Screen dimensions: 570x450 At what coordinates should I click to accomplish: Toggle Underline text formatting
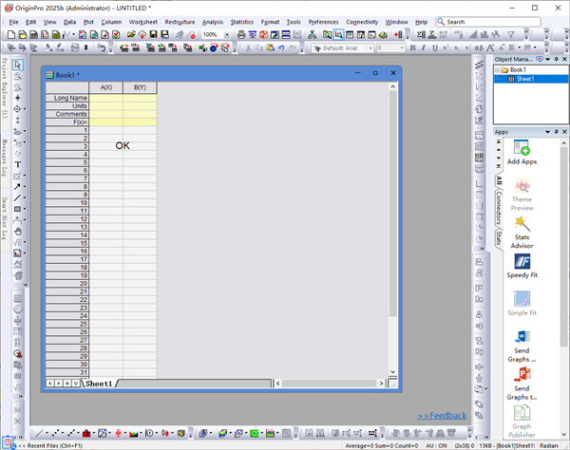click(435, 47)
